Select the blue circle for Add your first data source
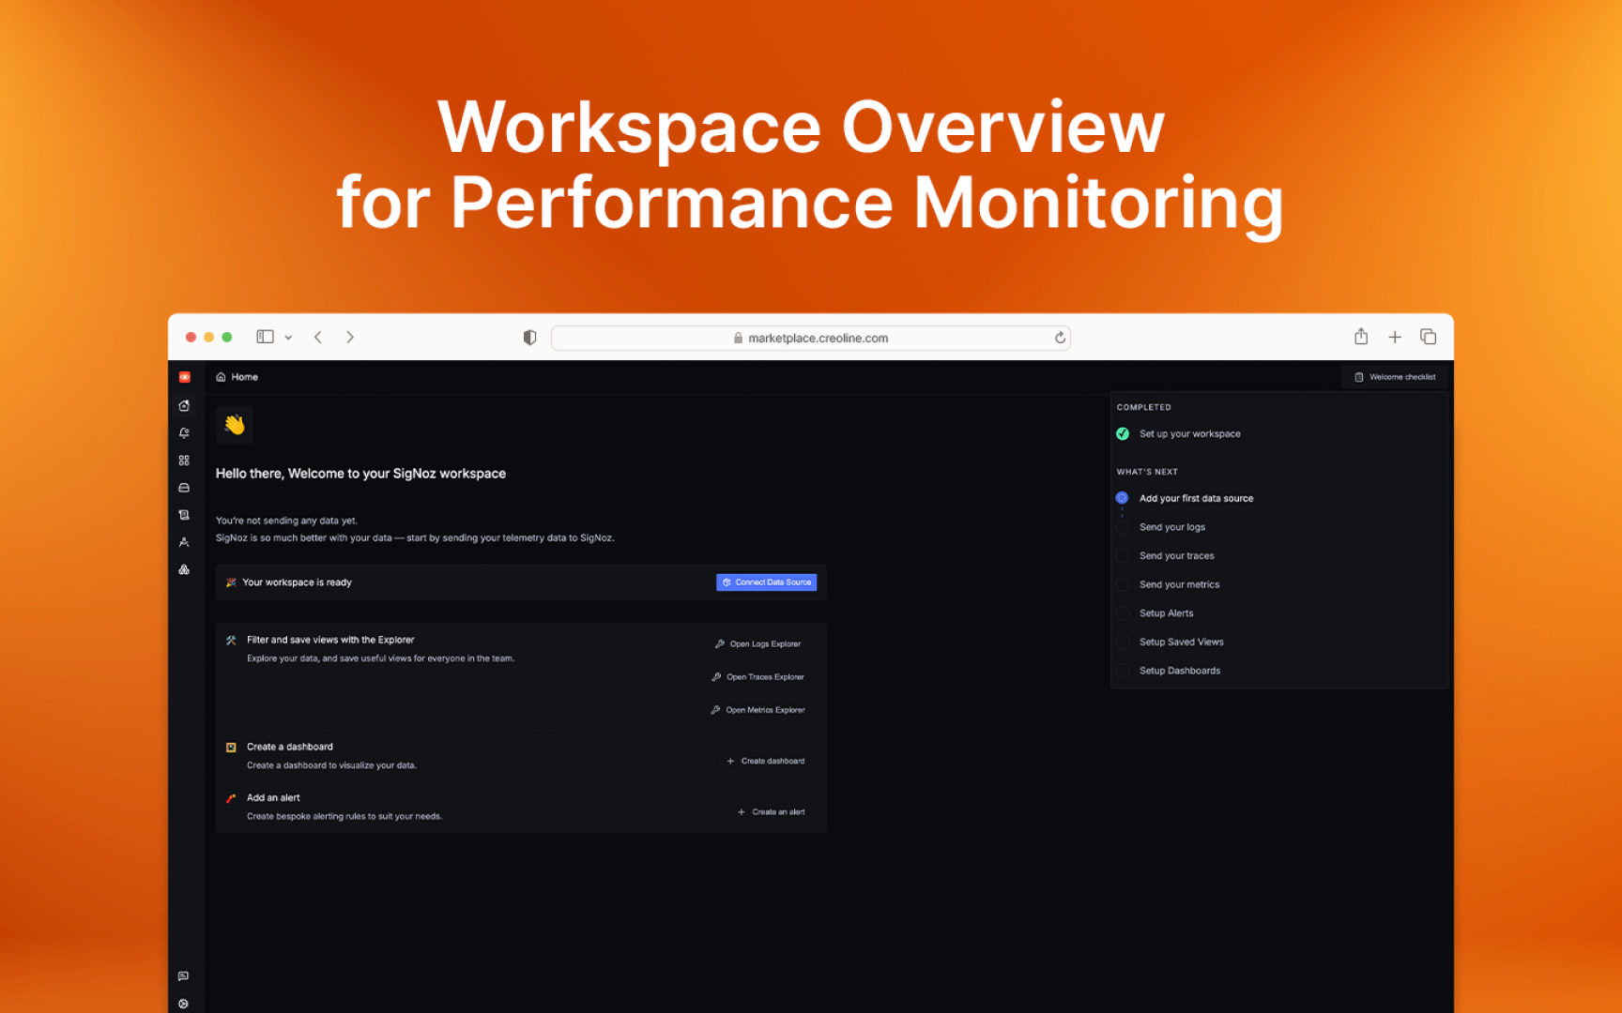 click(1122, 498)
